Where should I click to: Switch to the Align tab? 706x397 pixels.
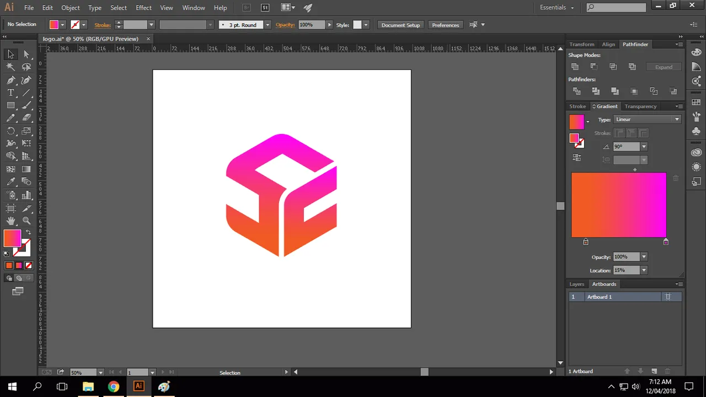tap(608, 44)
